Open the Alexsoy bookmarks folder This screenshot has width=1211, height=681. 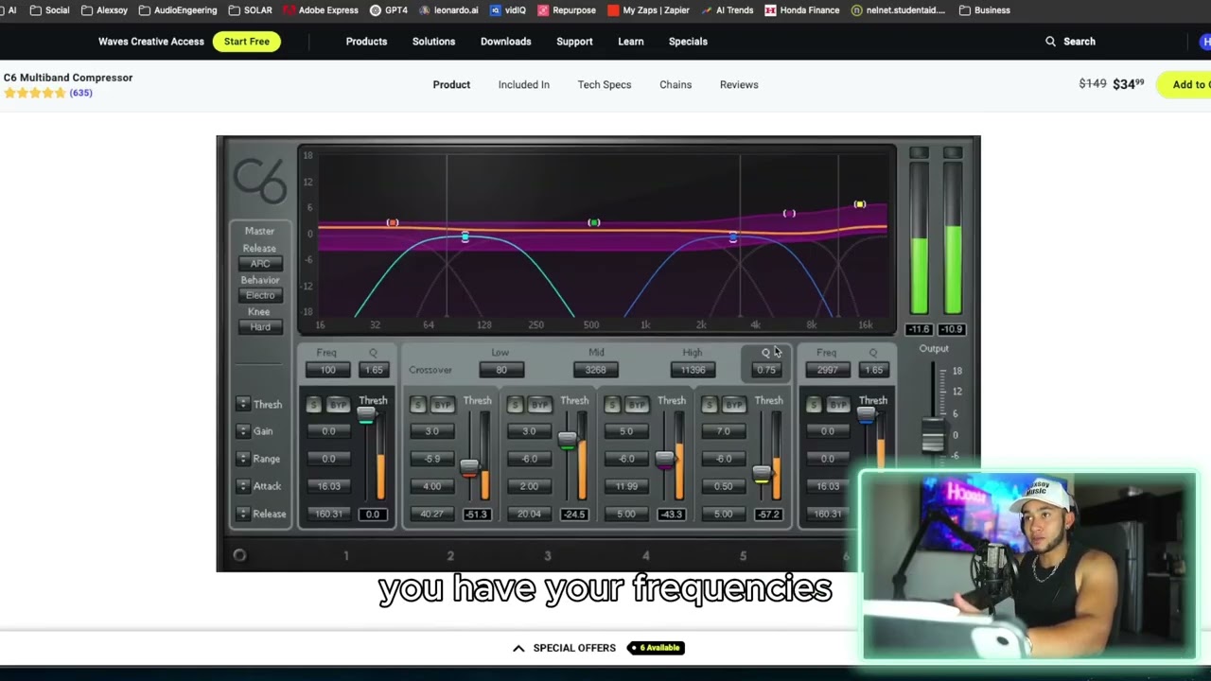click(x=104, y=10)
